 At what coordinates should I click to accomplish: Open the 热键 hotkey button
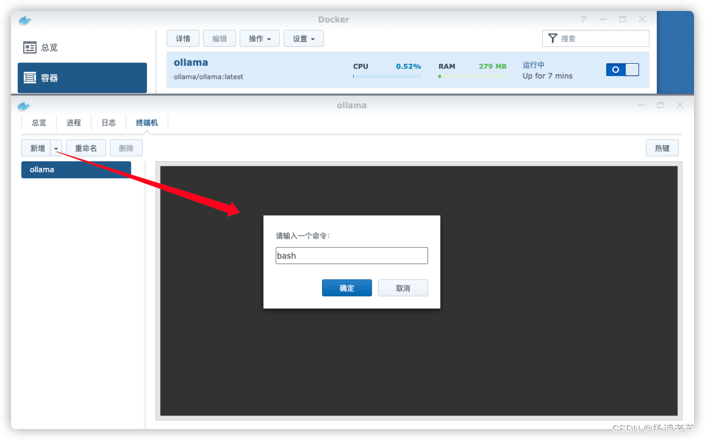click(662, 148)
